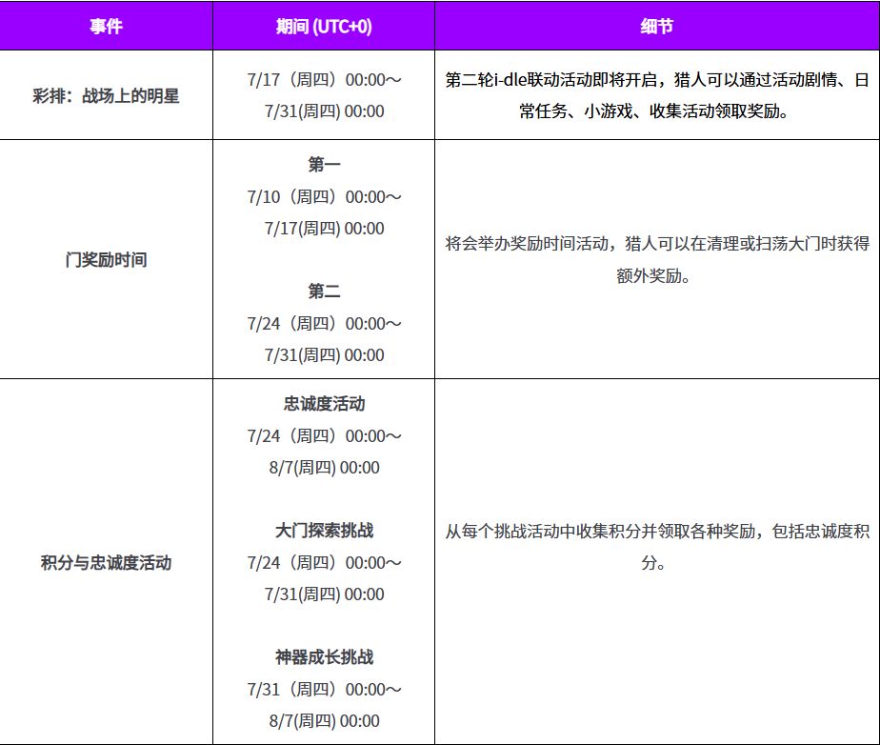Screen dimensions: 880x745
Task: Click the 7/17(周四) 00:00 end date under 第一
Action: point(324,229)
